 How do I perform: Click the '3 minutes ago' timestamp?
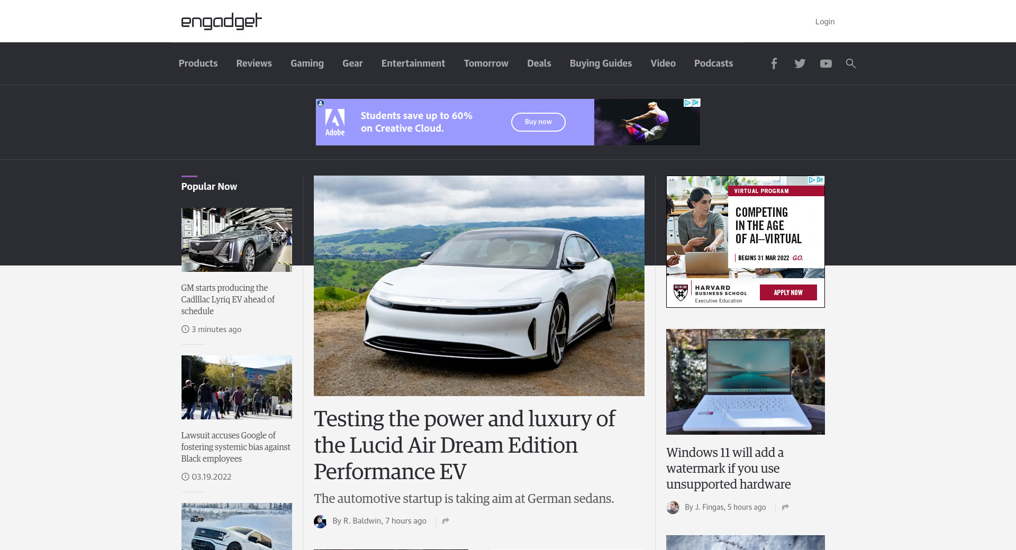(216, 329)
